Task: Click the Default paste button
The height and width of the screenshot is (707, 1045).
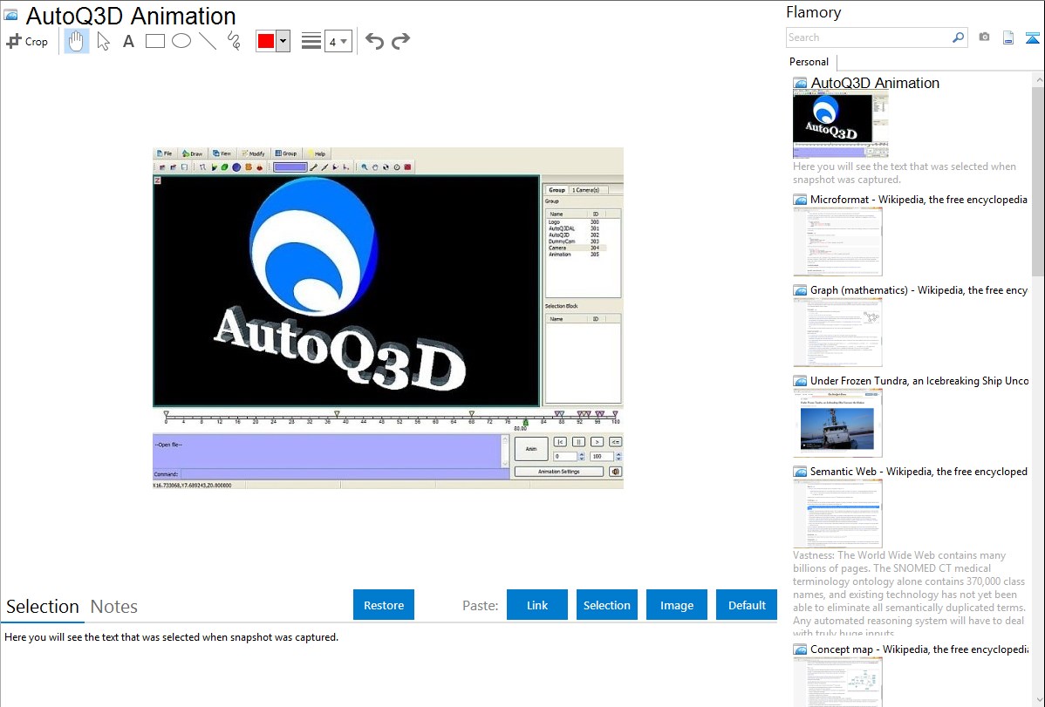Action: click(x=747, y=605)
